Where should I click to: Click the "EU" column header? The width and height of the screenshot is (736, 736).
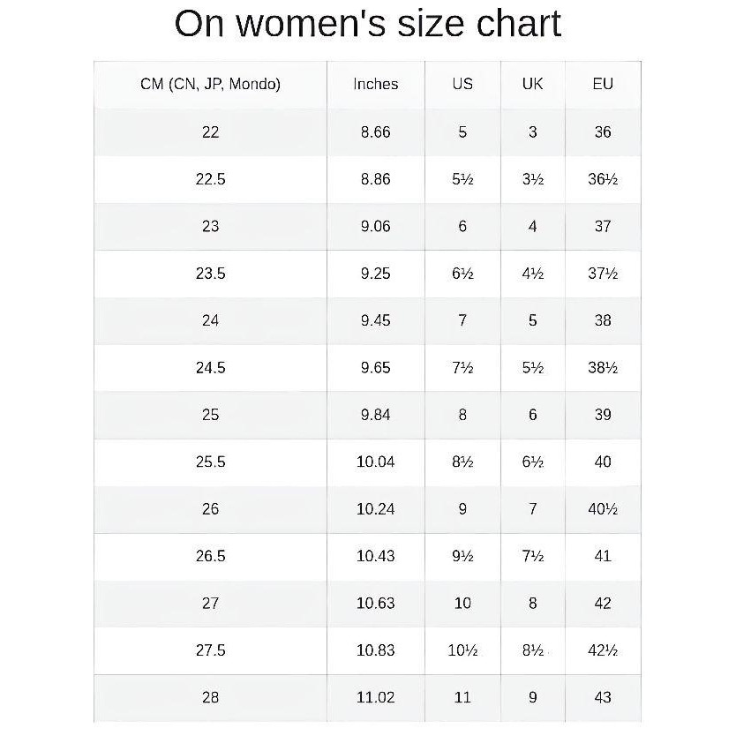pyautogui.click(x=603, y=85)
